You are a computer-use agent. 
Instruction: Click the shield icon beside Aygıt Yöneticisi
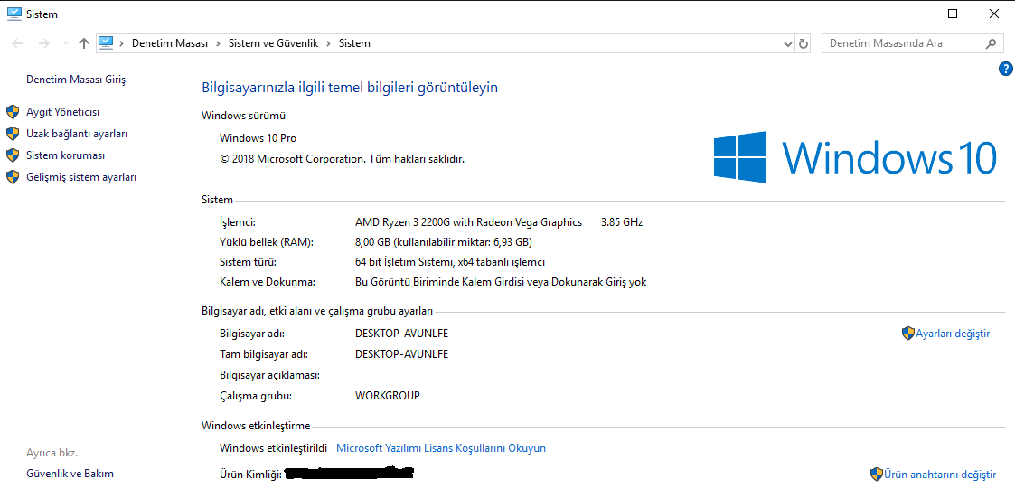pos(13,112)
